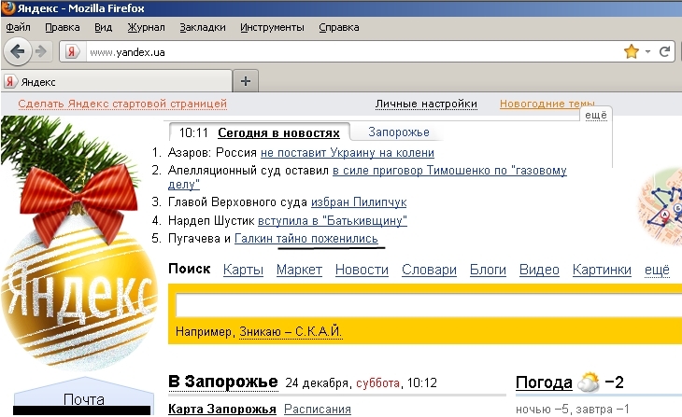This screenshot has width=682, height=417.
Task: Open the map thumbnail at right edge
Action: coord(661,206)
